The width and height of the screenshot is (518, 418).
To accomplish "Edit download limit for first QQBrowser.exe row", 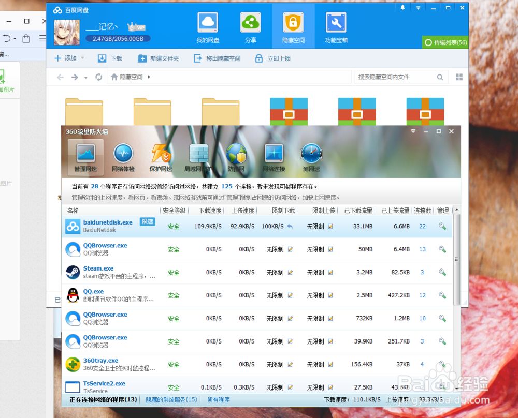I will click(x=290, y=249).
